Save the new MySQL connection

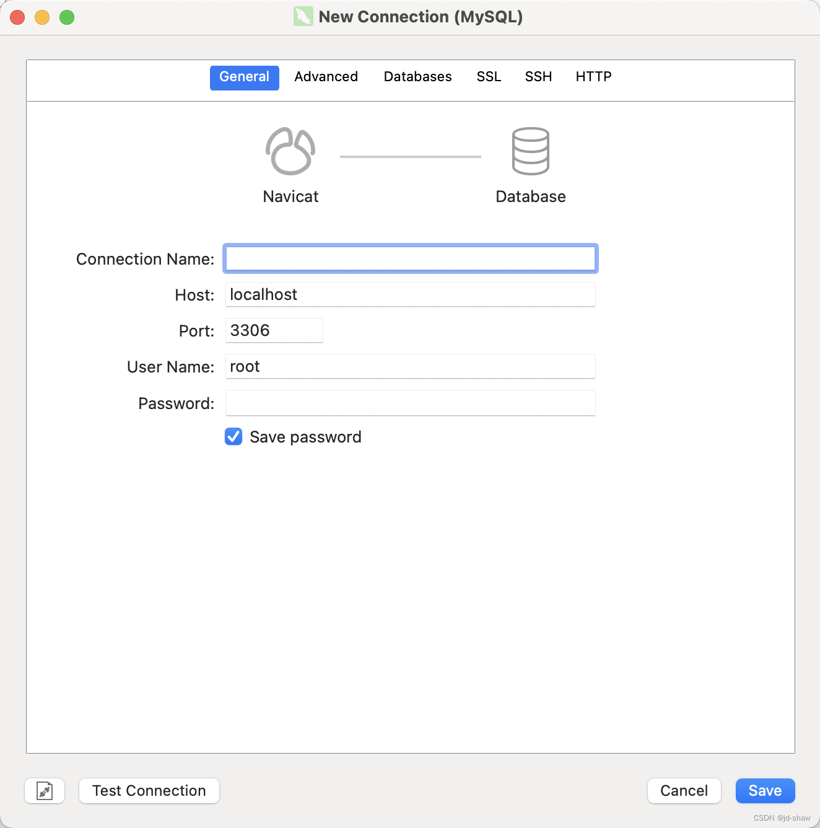[765, 791]
